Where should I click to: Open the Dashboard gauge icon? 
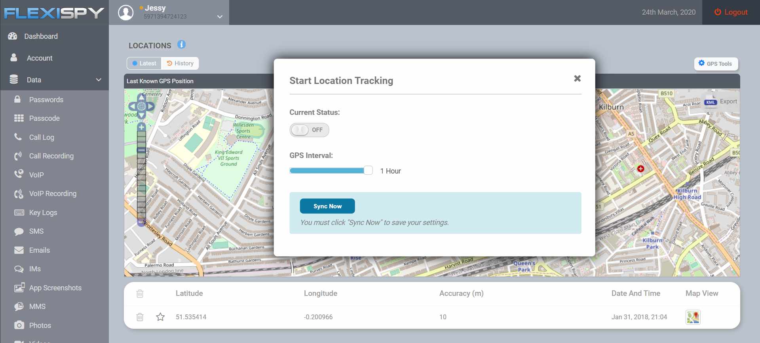(x=13, y=36)
